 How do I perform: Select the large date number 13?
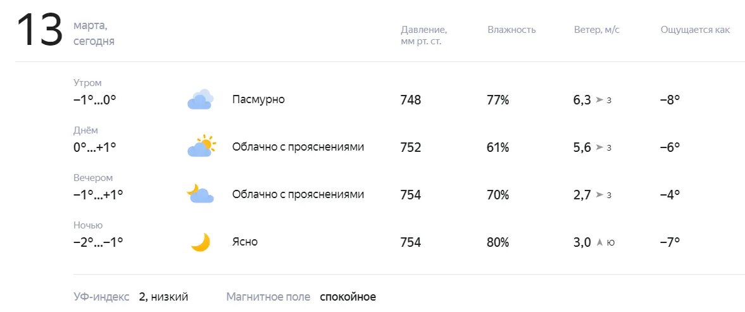click(x=39, y=30)
